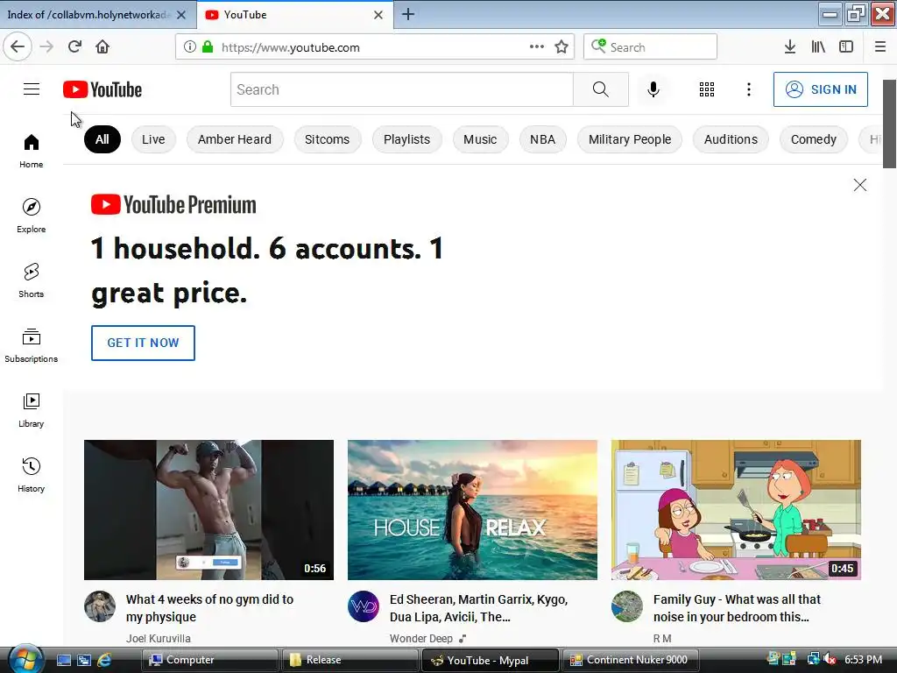Open Subscriptions in the sidebar
897x673 pixels.
[31, 345]
